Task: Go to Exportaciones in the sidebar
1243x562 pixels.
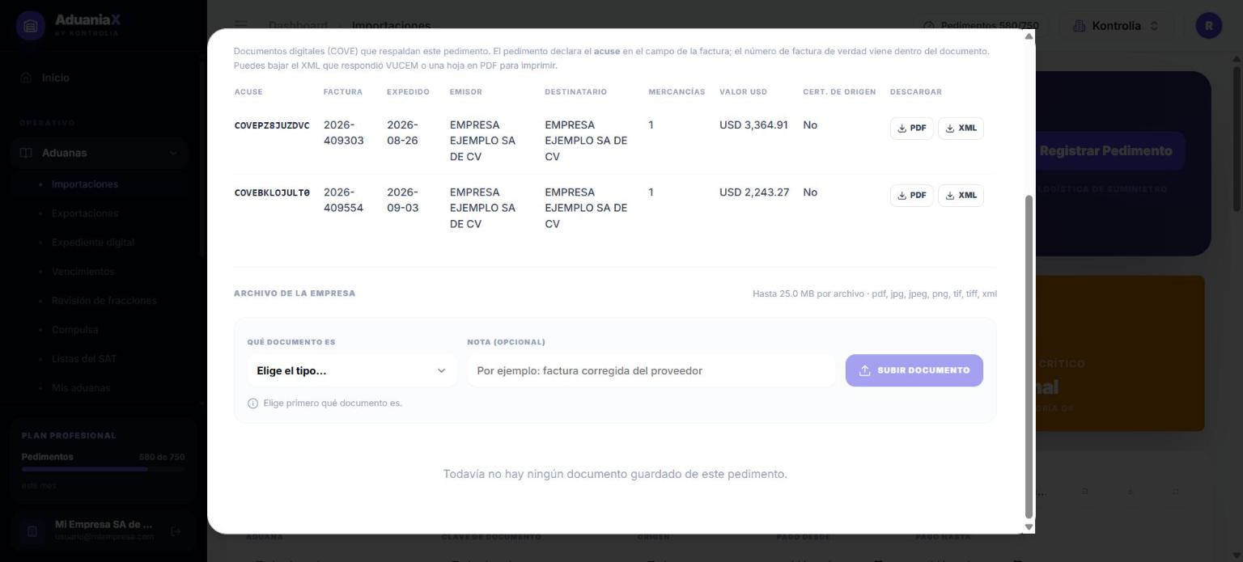Action: (85, 213)
